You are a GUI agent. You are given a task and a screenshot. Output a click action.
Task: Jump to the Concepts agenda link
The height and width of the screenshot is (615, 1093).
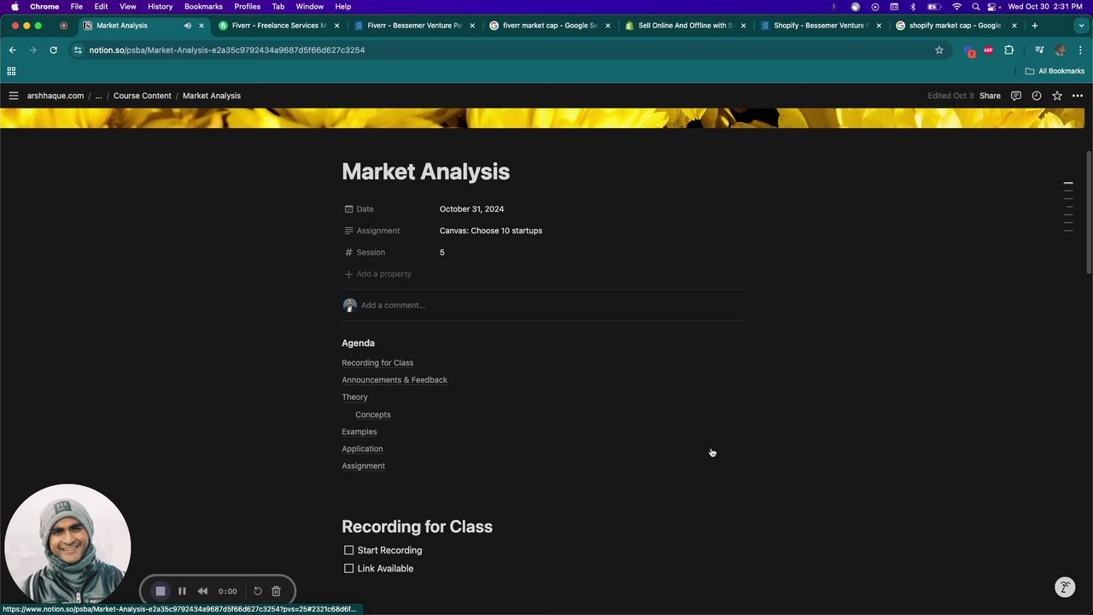[x=372, y=414]
